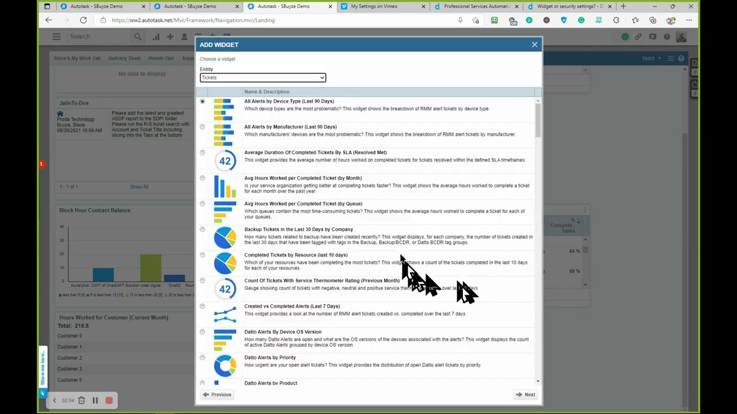Click the link chain icon in Autotask header
This screenshot has width=737, height=414.
tap(639, 36)
